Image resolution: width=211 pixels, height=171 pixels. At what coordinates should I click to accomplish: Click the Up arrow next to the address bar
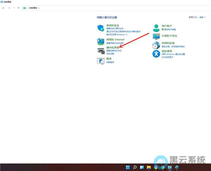(18, 8)
